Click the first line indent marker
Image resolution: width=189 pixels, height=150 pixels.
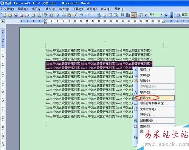tap(45, 20)
